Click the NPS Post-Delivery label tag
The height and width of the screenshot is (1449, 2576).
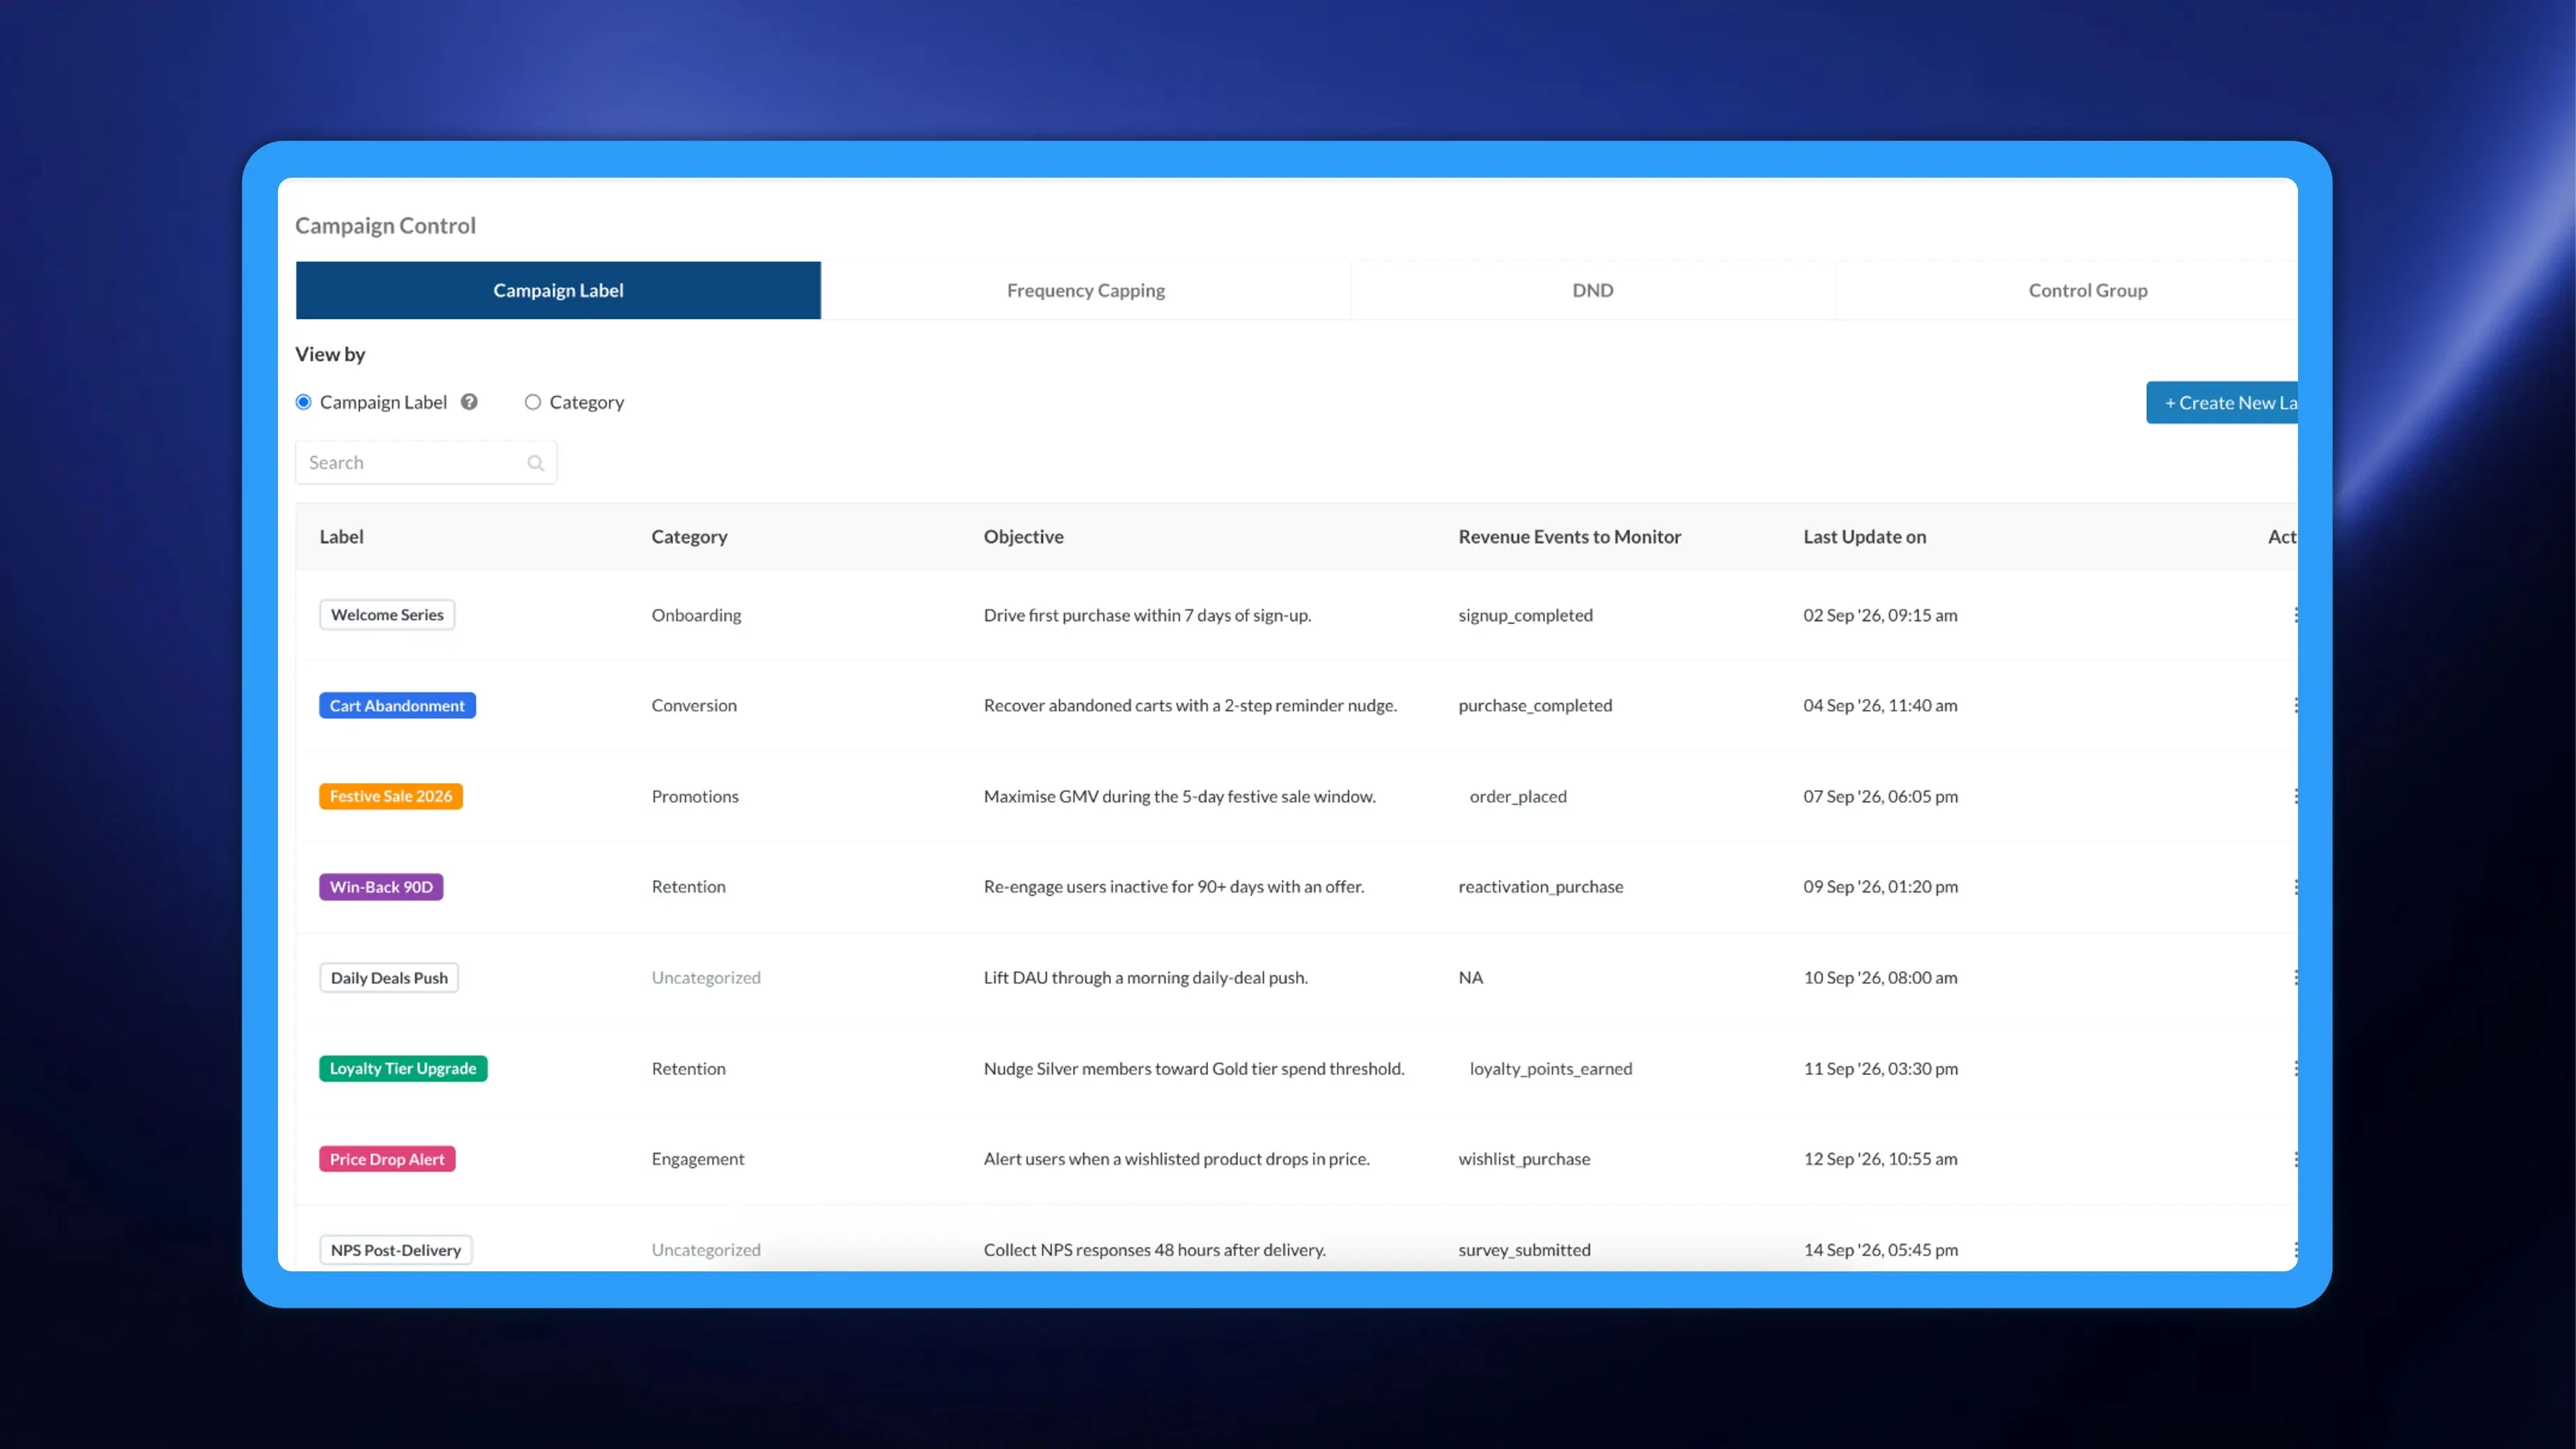[x=396, y=1250]
